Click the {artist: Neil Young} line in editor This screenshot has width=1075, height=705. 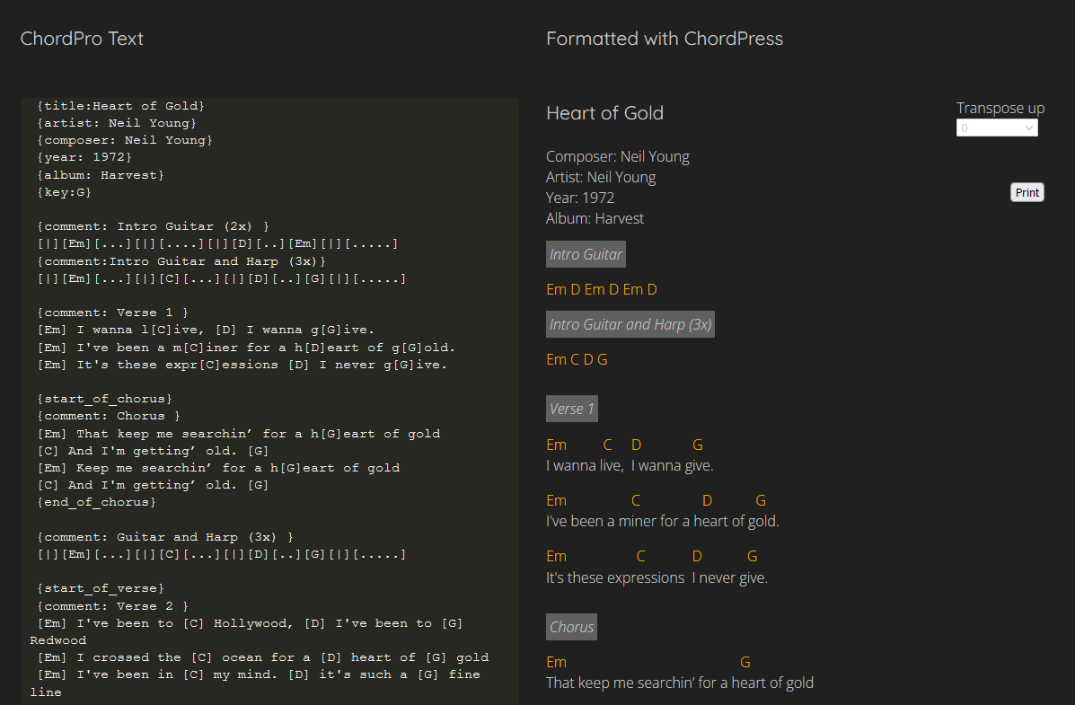(117, 123)
